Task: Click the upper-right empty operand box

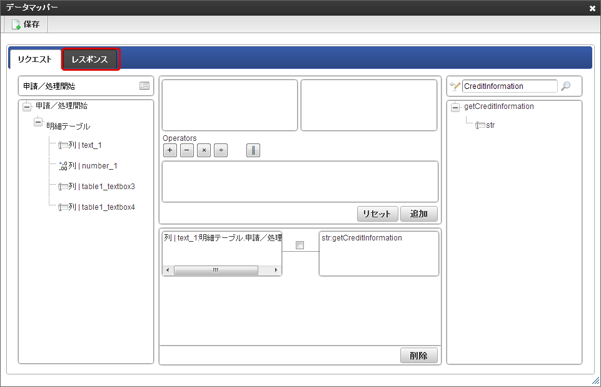Action: tap(369, 105)
